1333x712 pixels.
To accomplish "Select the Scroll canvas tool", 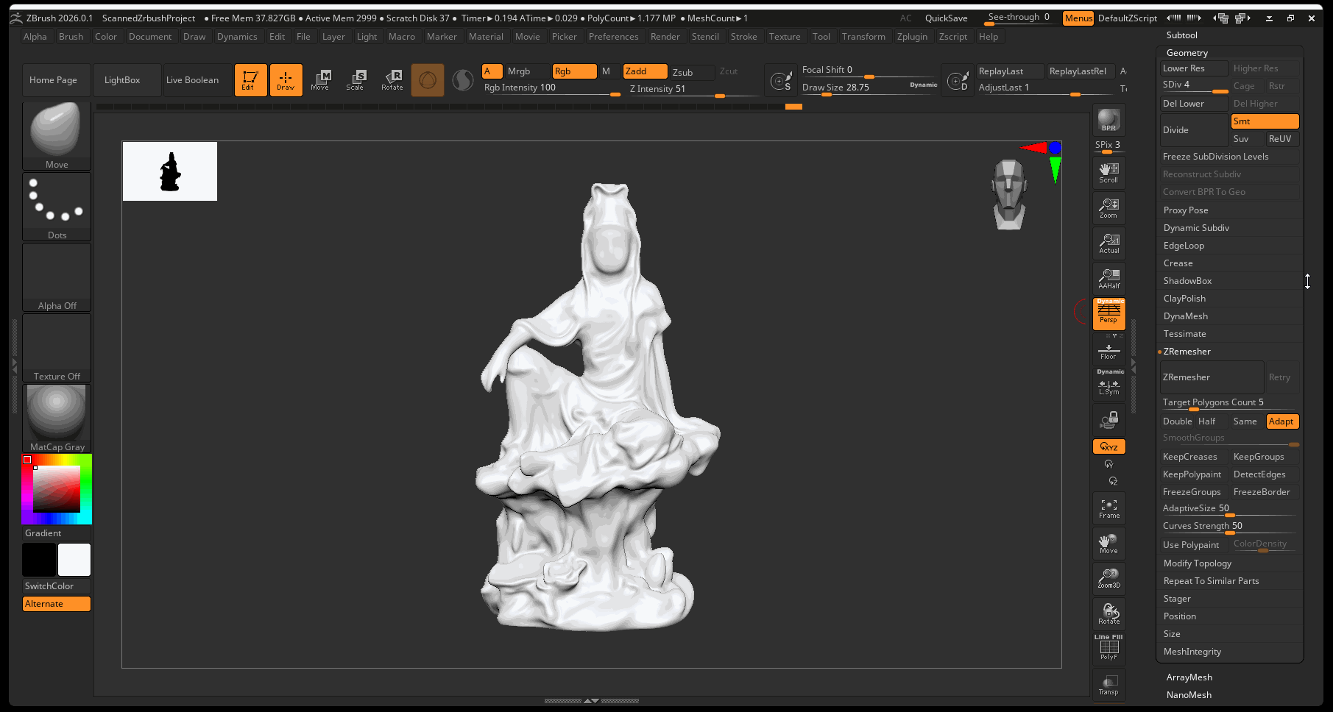I will coord(1109,173).
